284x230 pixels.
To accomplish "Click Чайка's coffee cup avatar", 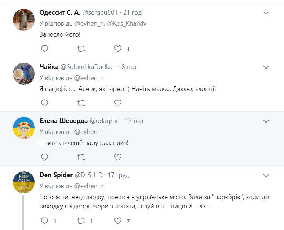I will (x=24, y=73).
